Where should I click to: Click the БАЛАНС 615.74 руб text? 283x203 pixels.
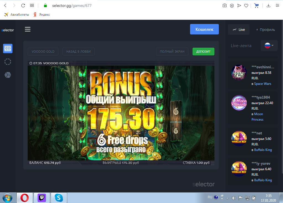coord(45,163)
